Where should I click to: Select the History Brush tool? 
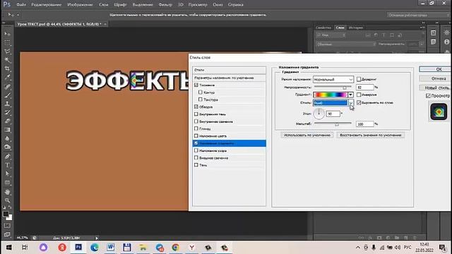(7, 112)
